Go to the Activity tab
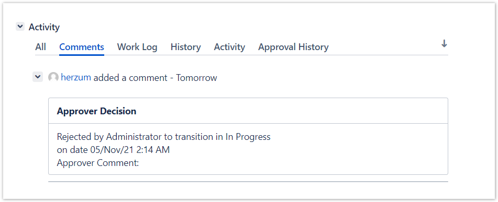 point(229,47)
